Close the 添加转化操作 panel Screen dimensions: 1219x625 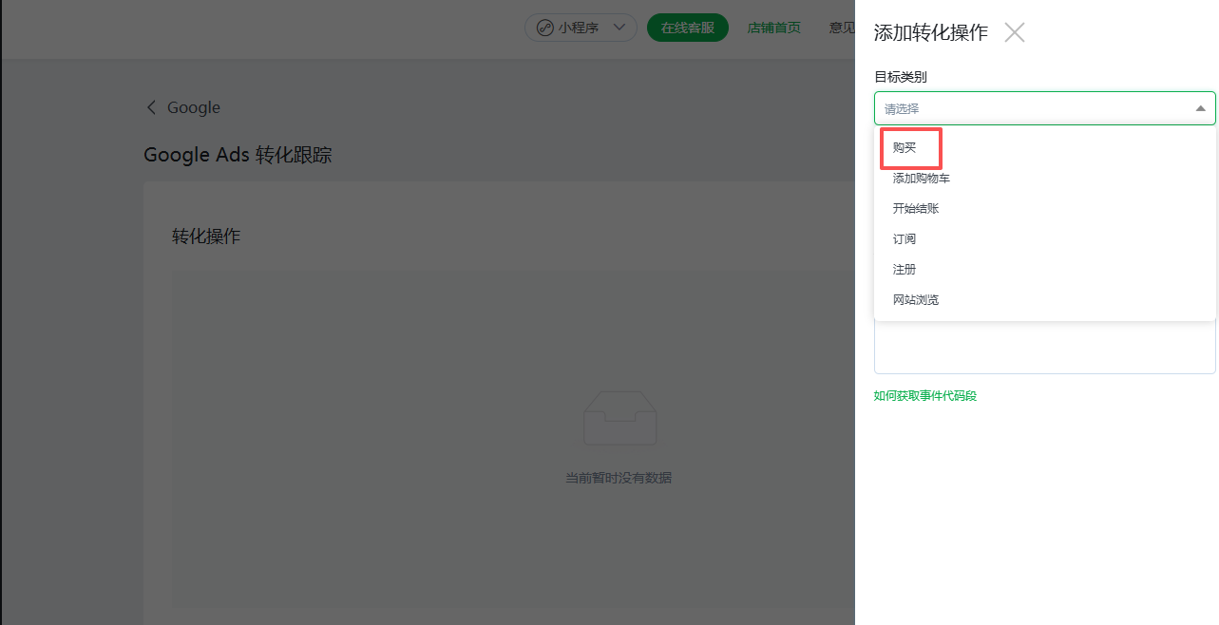pyautogui.click(x=1015, y=32)
